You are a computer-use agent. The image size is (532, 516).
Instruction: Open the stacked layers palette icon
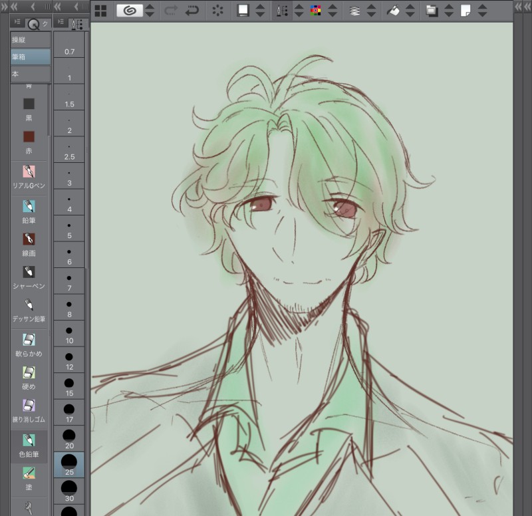pyautogui.click(x=354, y=11)
